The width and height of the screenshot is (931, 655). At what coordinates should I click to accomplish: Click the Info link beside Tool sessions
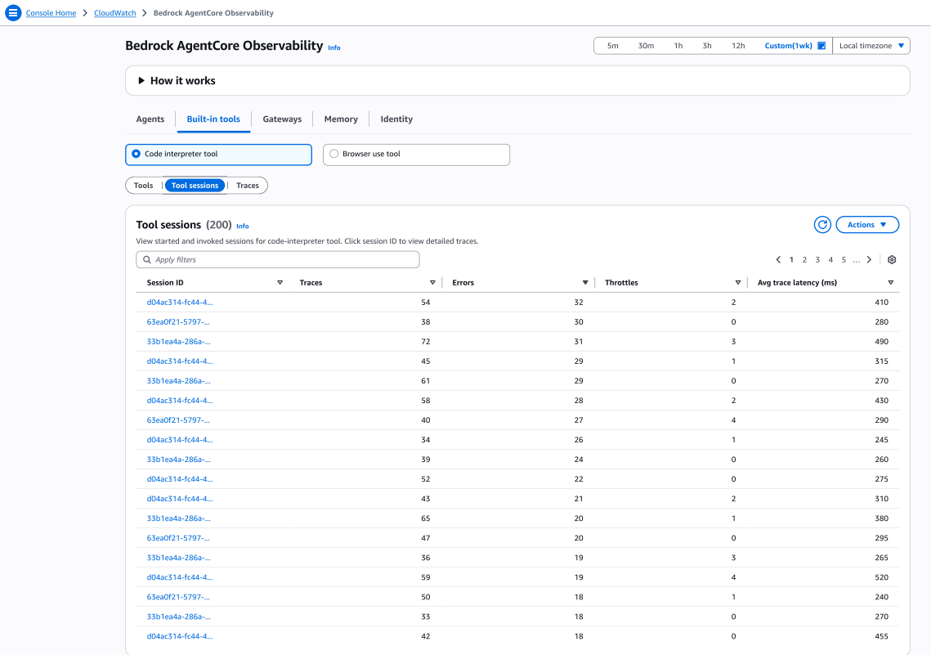pos(242,226)
